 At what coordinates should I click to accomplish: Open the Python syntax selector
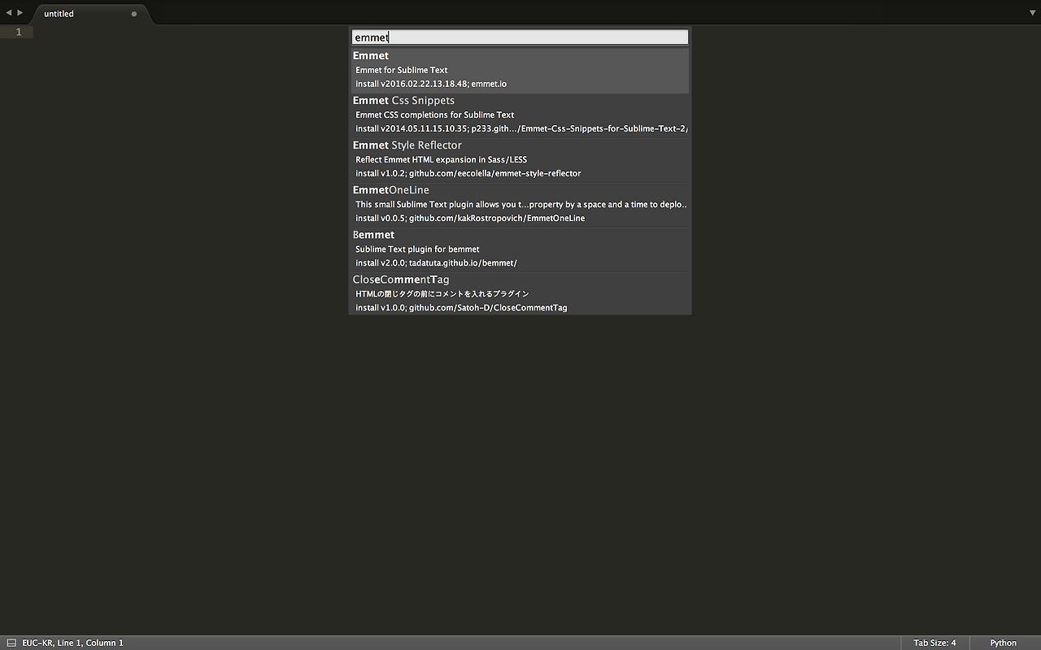pos(1004,643)
